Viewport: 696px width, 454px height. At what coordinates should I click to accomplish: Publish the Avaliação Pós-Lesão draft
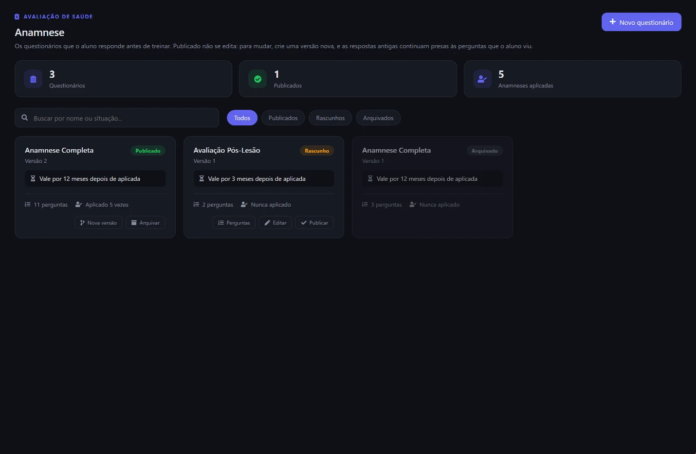[x=314, y=223]
